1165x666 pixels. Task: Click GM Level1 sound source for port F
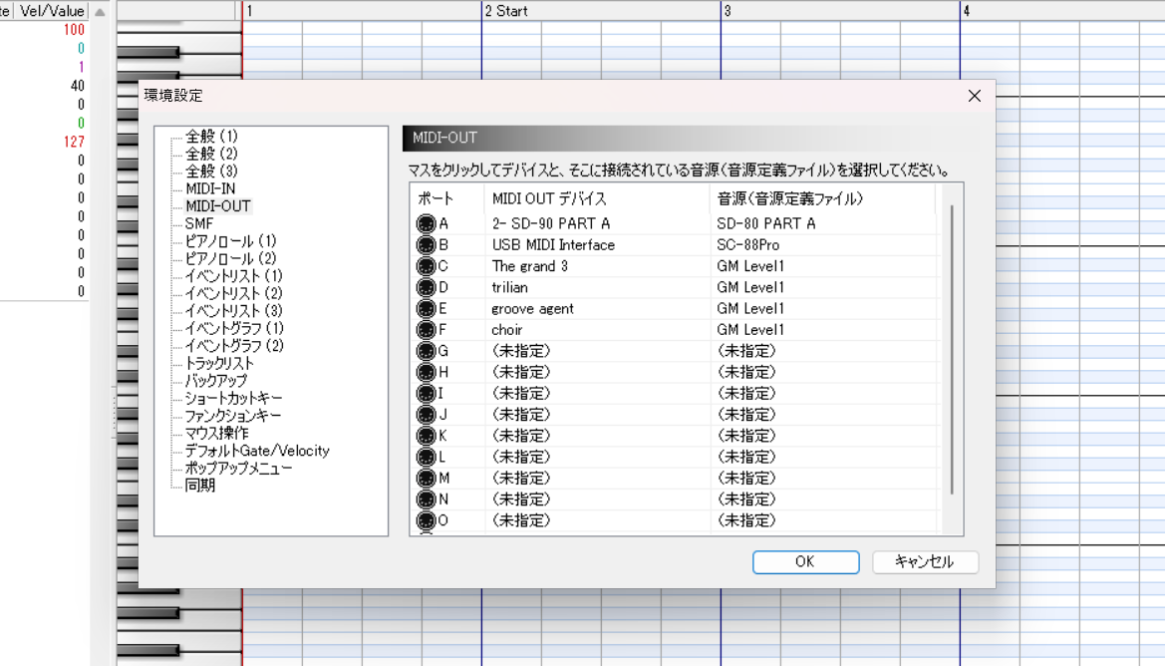824,330
